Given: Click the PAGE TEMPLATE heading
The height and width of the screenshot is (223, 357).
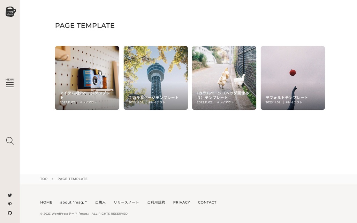Looking at the screenshot, I should tap(85, 25).
